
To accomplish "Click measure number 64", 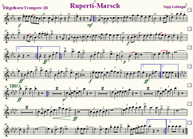I will [6, 124].
